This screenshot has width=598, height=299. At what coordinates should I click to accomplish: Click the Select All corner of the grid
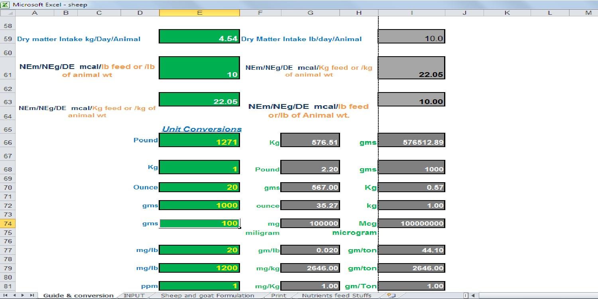pos(8,13)
